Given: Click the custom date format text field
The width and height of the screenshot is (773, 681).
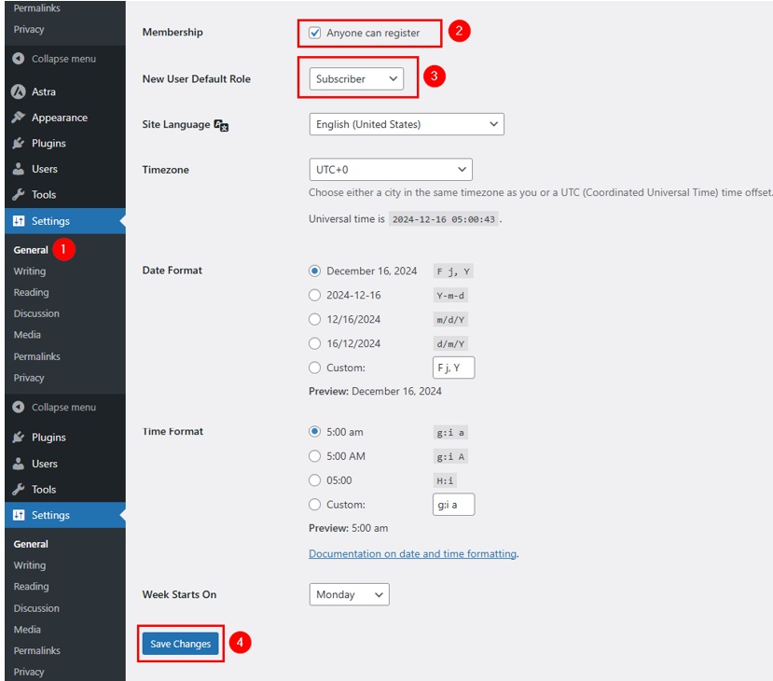Looking at the screenshot, I should [x=453, y=368].
